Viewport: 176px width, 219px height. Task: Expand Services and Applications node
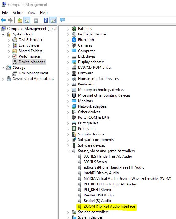[3, 79]
